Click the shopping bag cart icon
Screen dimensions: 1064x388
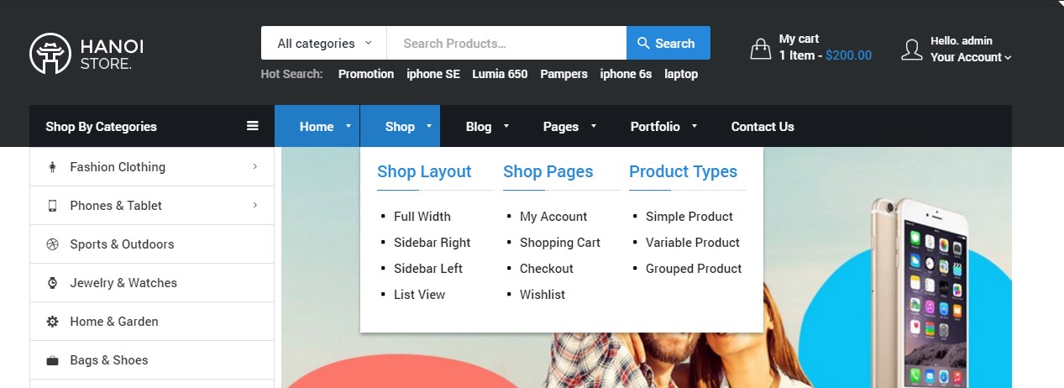pos(760,49)
